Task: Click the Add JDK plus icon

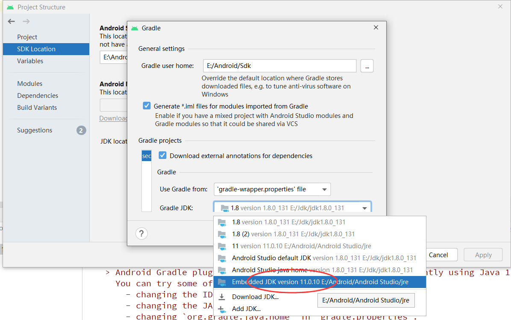Action: point(222,309)
